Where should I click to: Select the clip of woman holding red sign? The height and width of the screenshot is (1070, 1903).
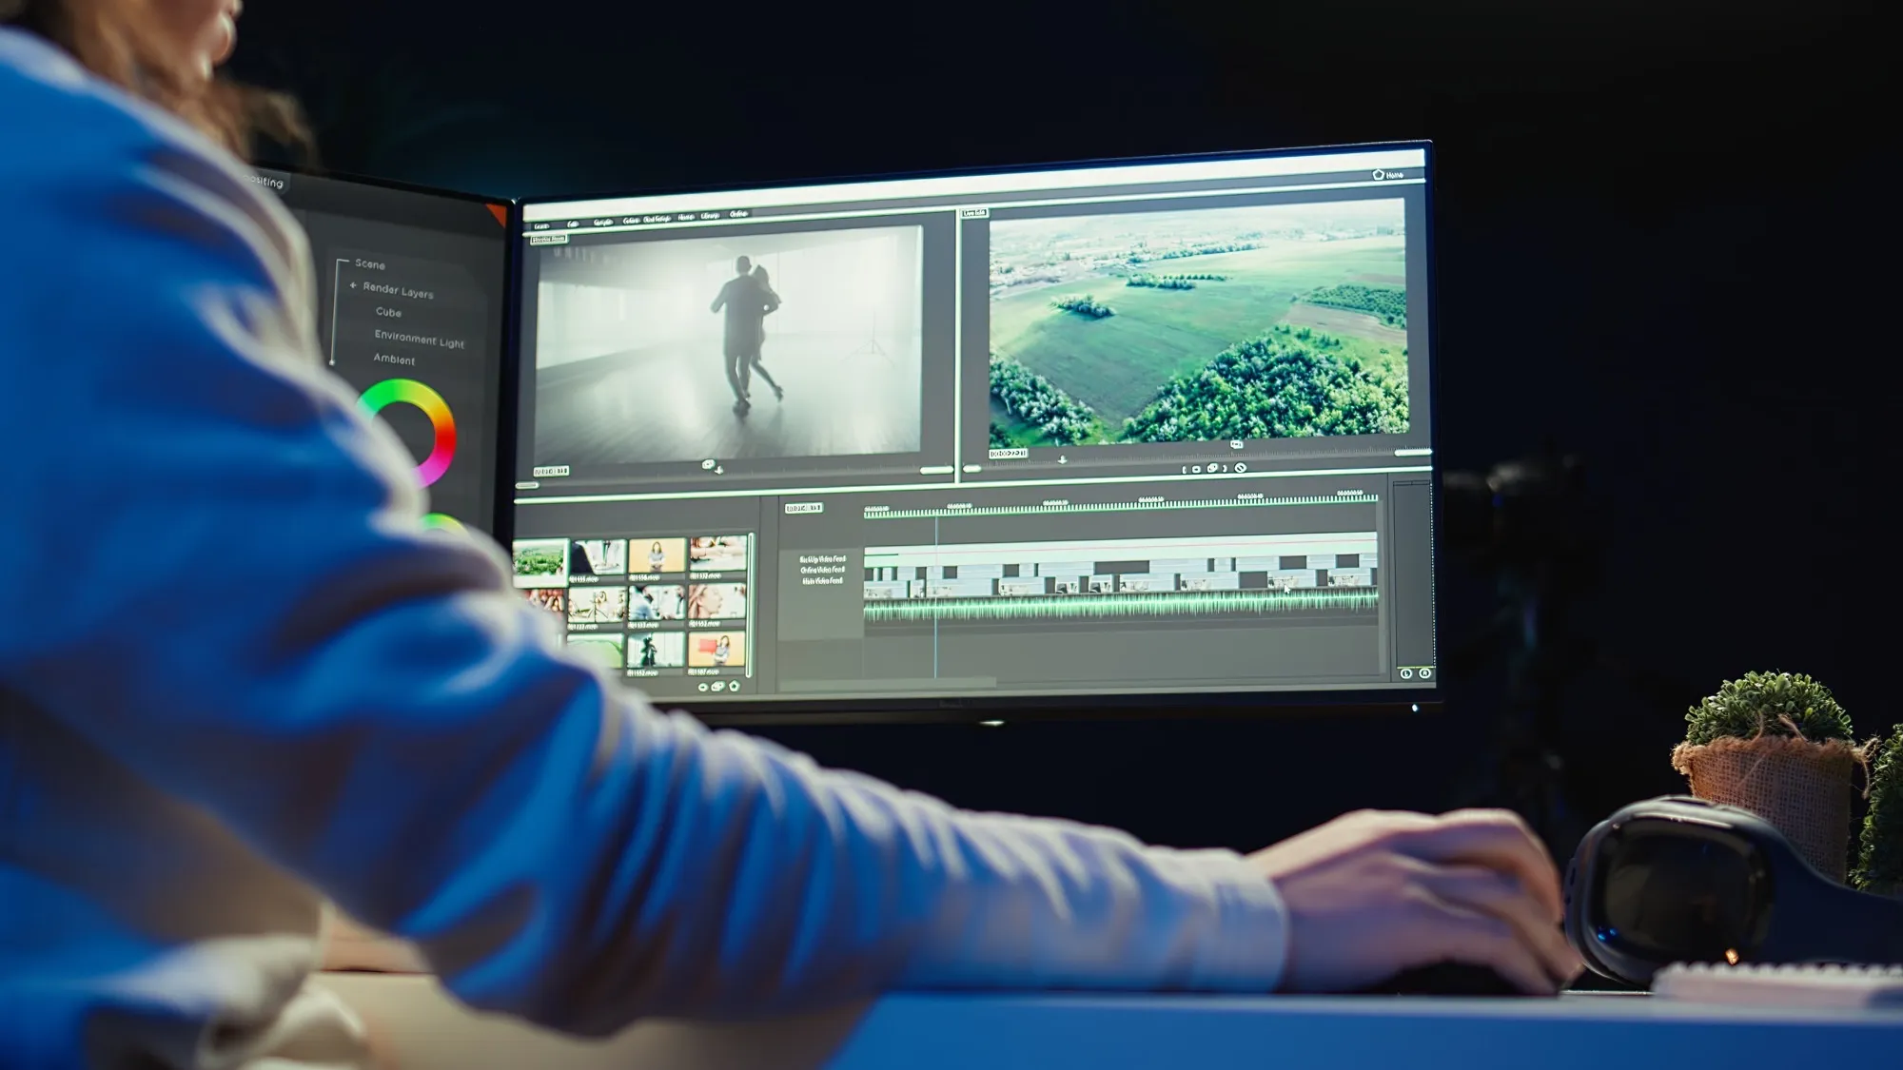pyautogui.click(x=716, y=651)
